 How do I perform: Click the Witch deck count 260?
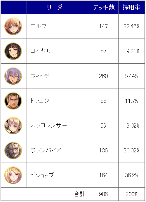(x=103, y=76)
